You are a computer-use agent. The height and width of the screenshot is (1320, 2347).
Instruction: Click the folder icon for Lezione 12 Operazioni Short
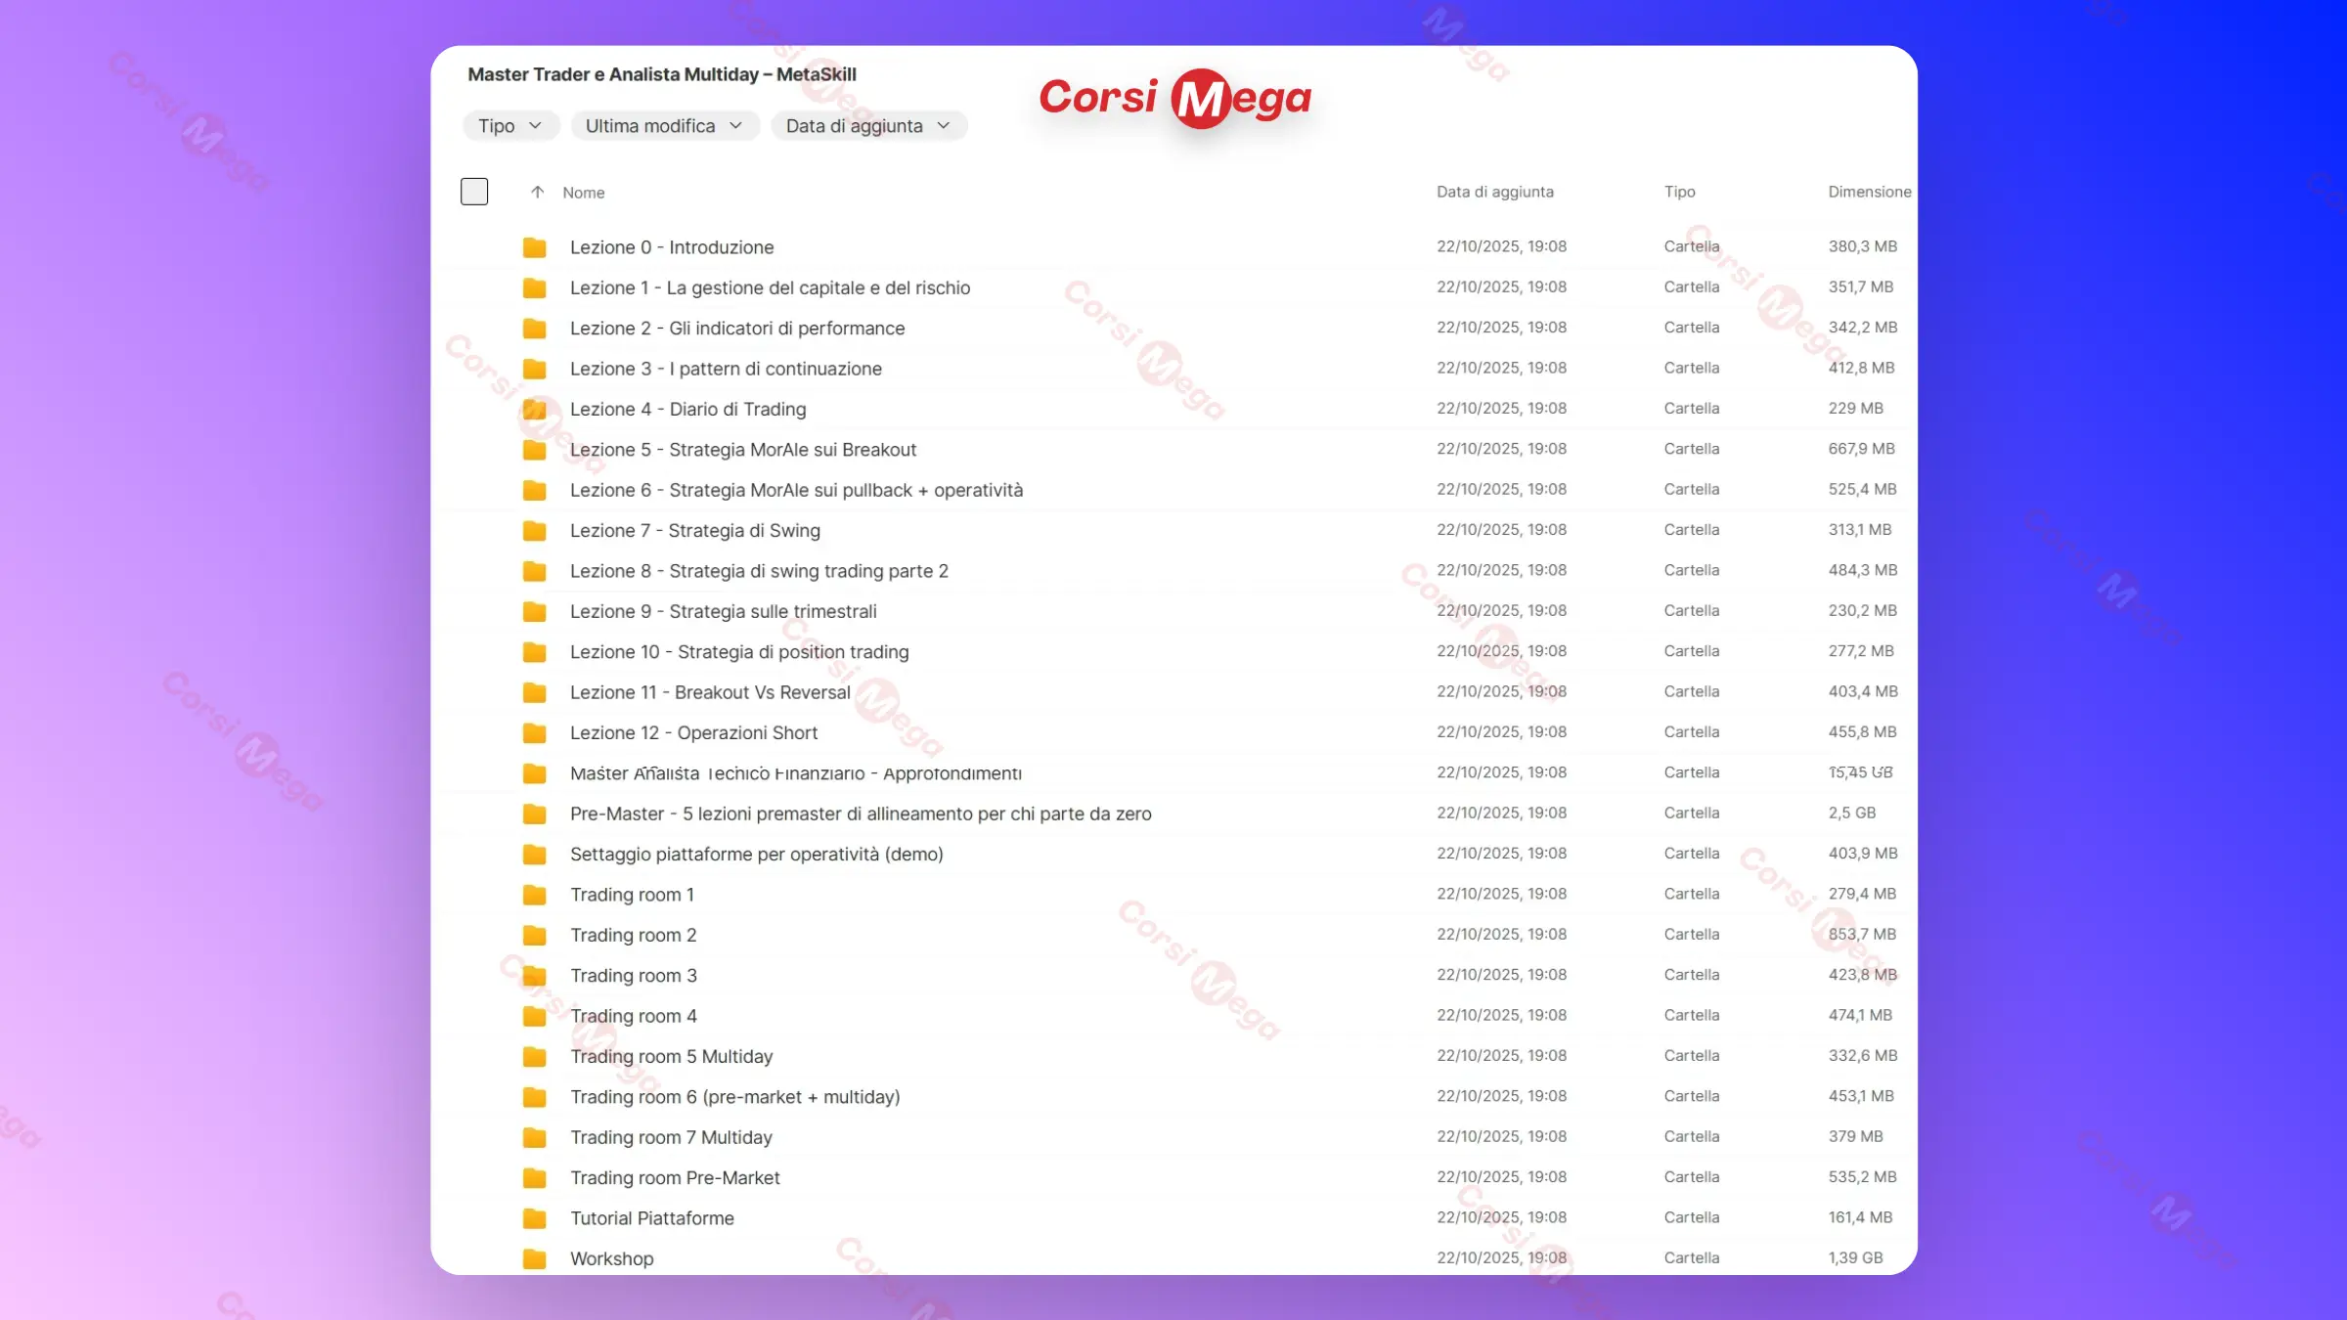coord(534,732)
